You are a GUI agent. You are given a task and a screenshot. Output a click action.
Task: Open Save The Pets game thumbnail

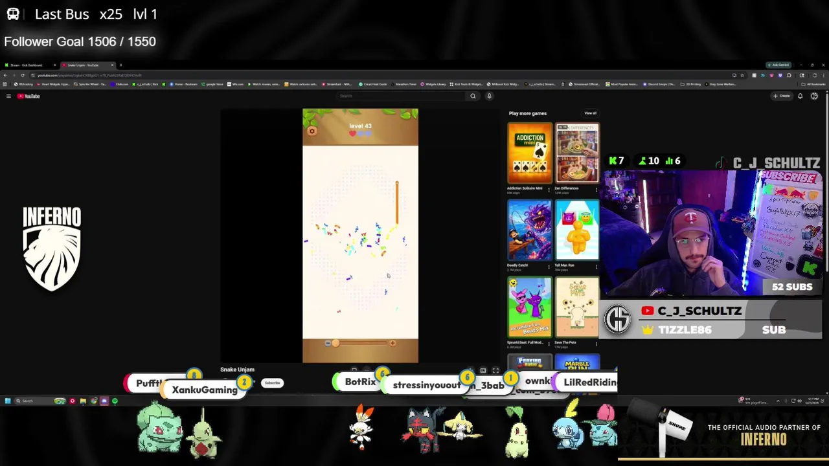(x=577, y=307)
